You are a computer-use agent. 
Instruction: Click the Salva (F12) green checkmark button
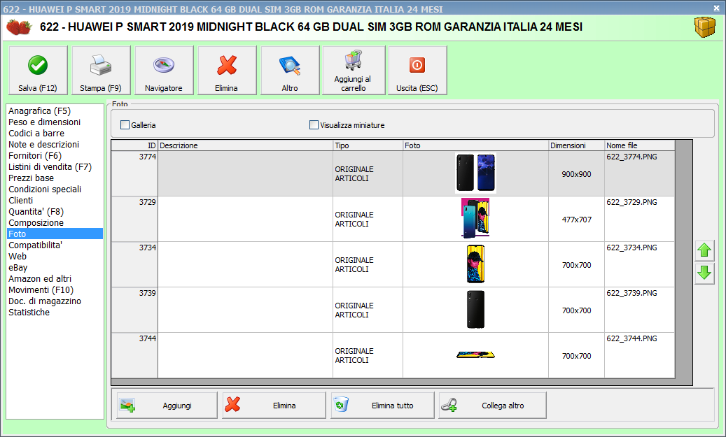tap(38, 71)
